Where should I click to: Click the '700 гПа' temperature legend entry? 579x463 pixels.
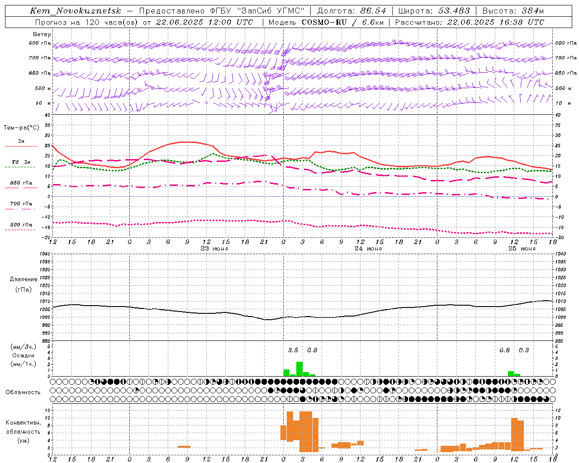[x=21, y=204]
